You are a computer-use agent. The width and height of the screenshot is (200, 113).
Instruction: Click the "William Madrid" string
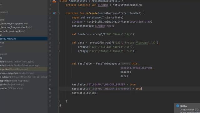[x=112, y=47]
